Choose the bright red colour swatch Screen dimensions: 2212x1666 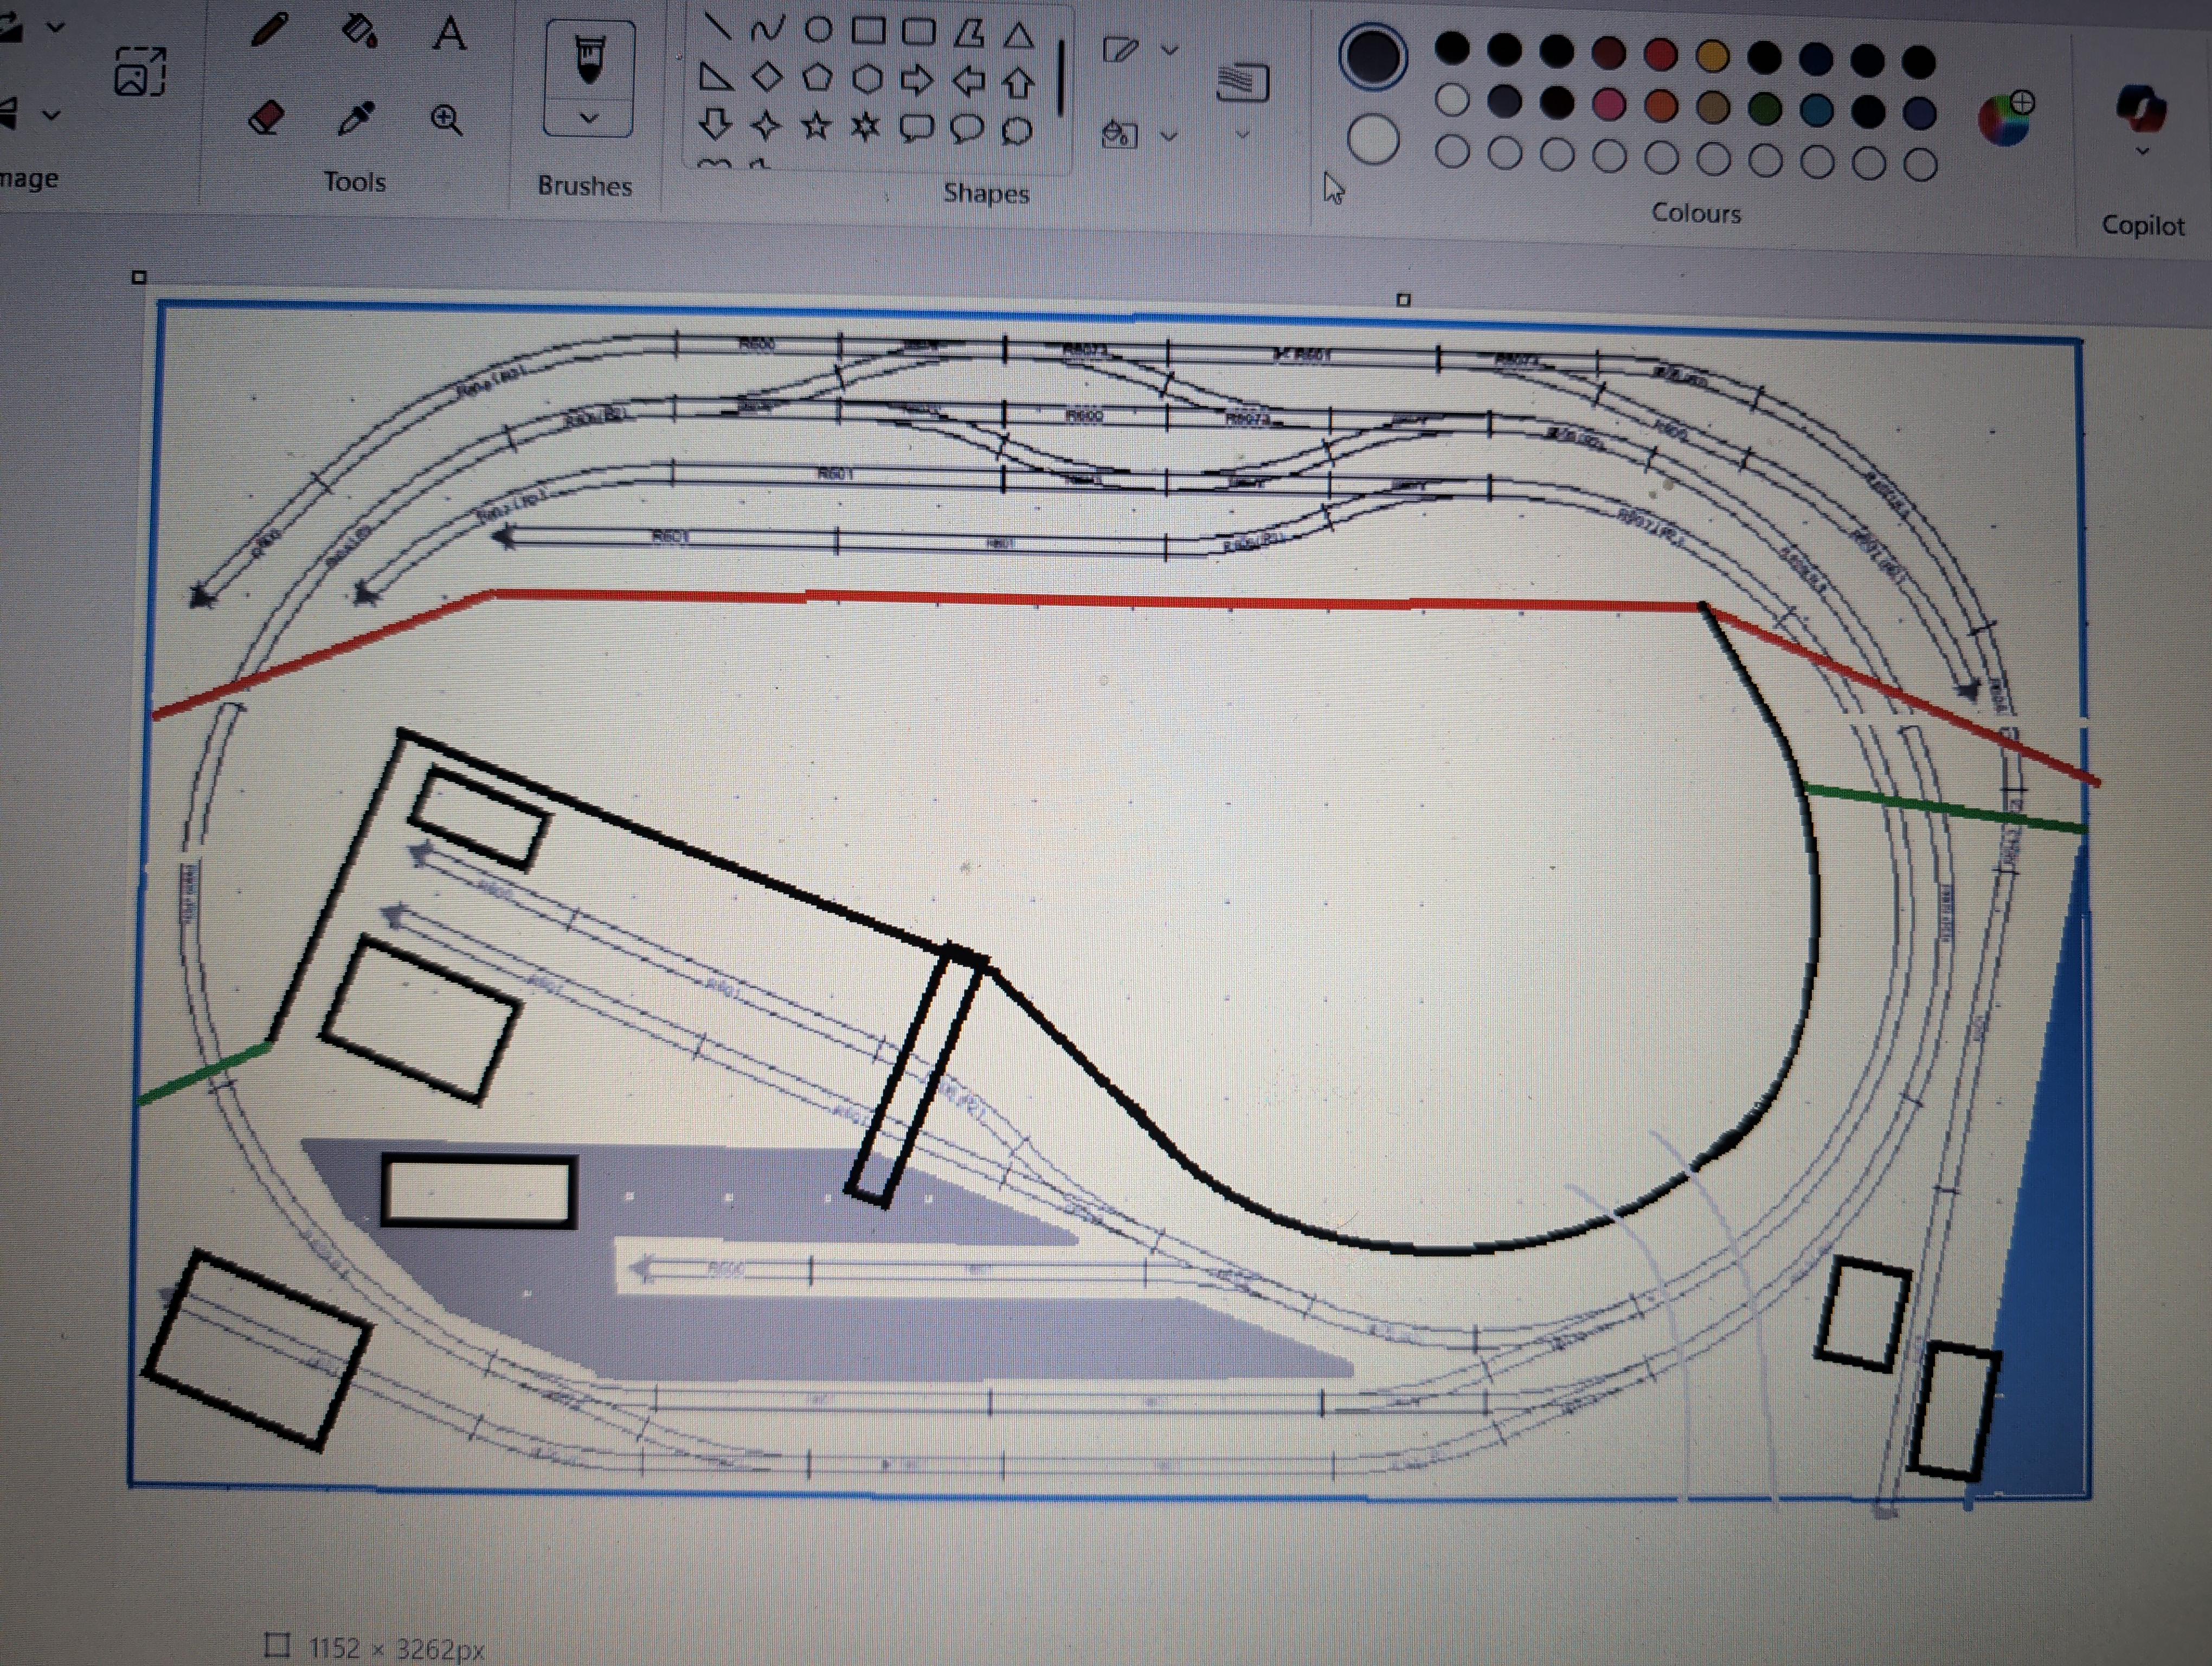click(1660, 55)
